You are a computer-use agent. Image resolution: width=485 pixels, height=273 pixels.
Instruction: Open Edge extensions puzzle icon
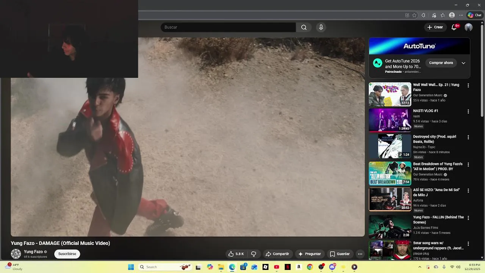(x=424, y=15)
